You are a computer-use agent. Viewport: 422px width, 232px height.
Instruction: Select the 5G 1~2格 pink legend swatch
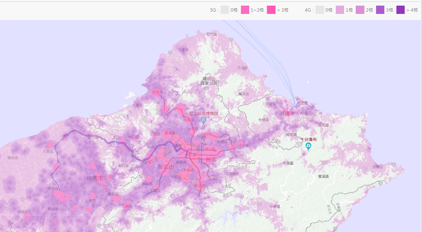coord(245,10)
